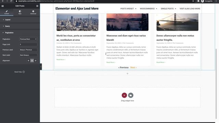
Task: Click the Need Help question mark icon
Action: tap(24, 72)
